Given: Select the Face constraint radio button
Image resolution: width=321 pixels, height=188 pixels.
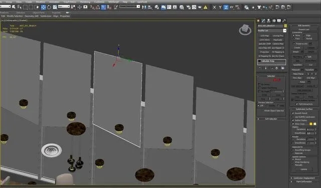Looking at the screenshot, I should coord(293,39).
